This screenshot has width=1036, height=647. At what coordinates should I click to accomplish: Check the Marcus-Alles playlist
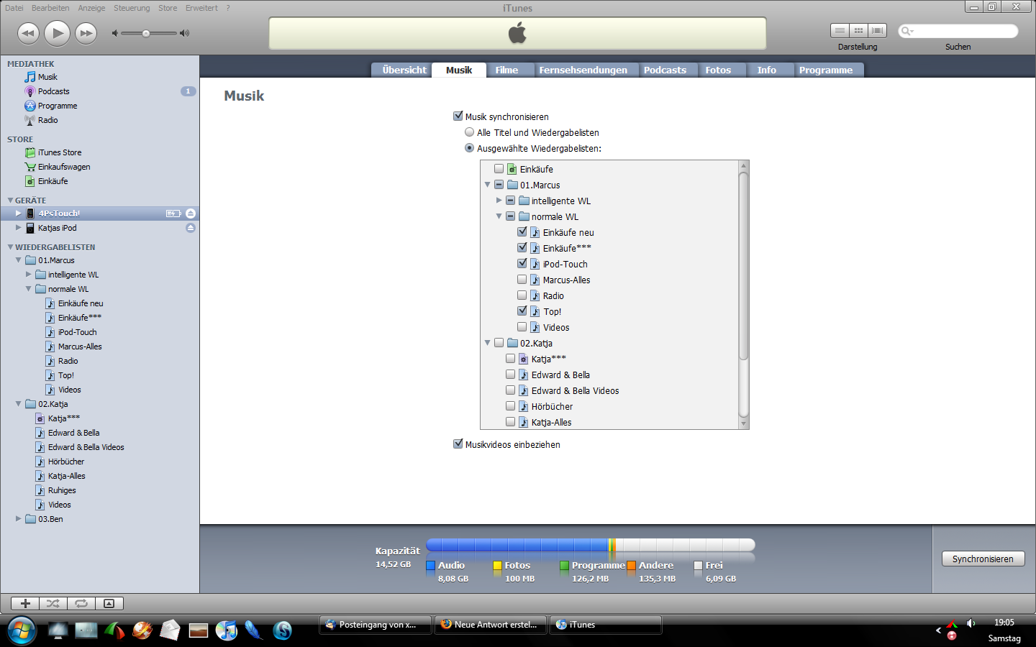coord(522,279)
